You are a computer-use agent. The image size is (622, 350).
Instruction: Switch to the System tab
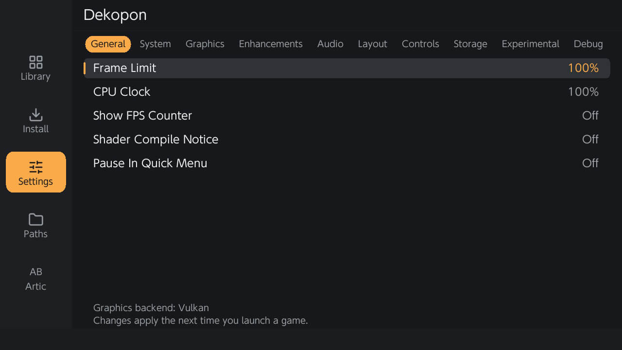[x=155, y=44]
